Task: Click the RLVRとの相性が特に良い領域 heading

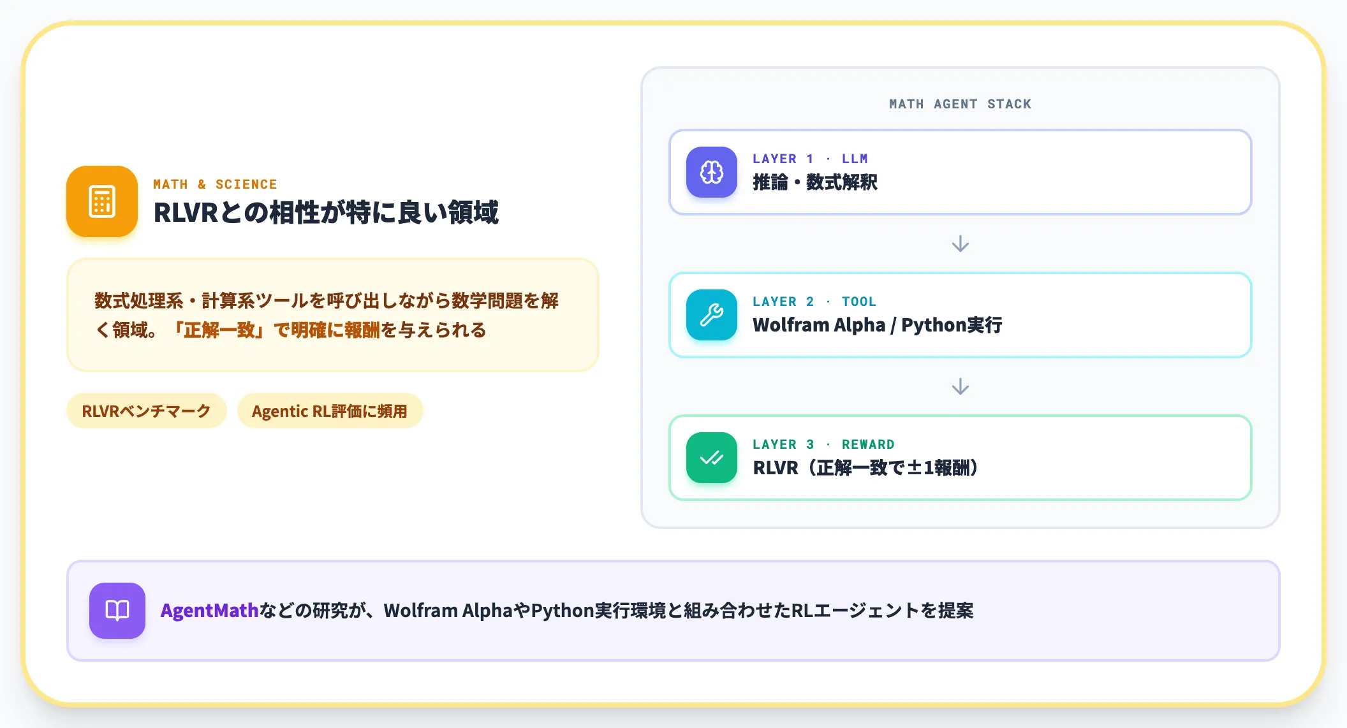Action: click(x=326, y=213)
